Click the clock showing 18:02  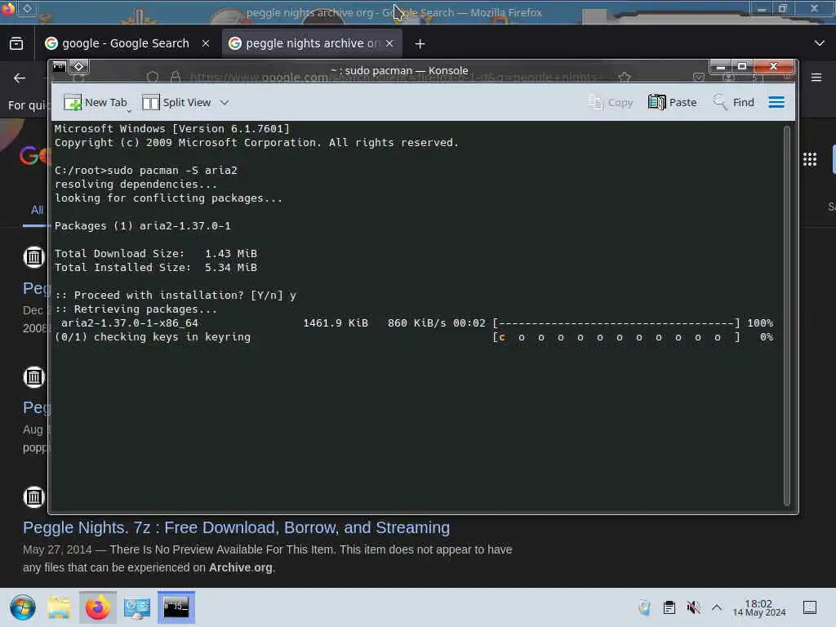click(758, 607)
